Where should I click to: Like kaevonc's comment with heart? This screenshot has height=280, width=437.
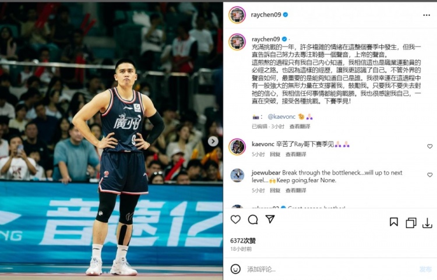[430, 146]
